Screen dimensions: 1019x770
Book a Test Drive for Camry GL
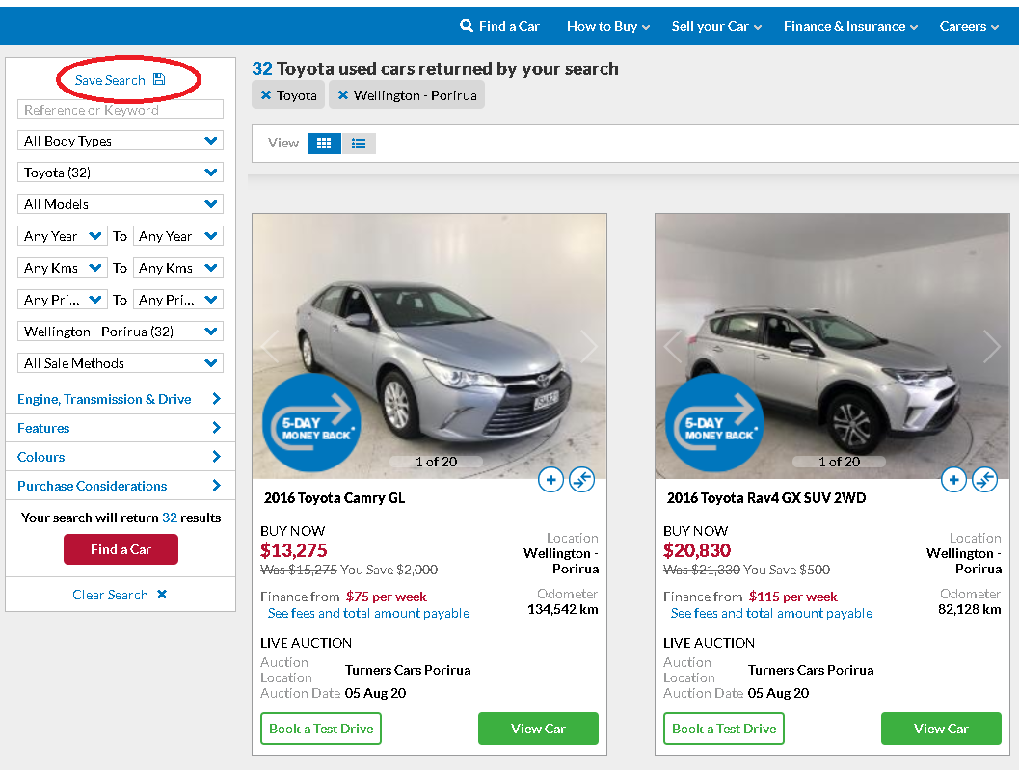[321, 729]
